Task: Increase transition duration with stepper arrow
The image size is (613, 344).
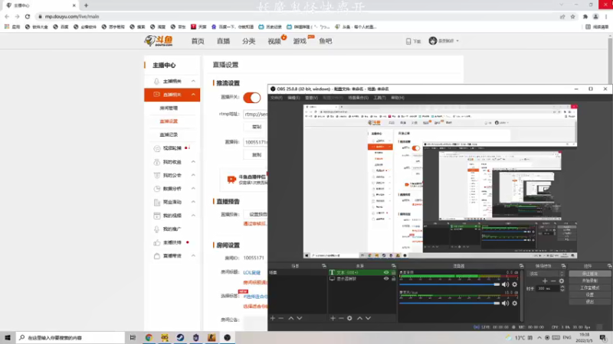Action: tap(562, 287)
